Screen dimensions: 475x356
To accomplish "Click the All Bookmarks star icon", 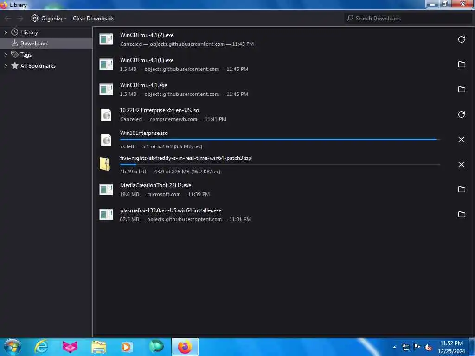I will pyautogui.click(x=14, y=65).
